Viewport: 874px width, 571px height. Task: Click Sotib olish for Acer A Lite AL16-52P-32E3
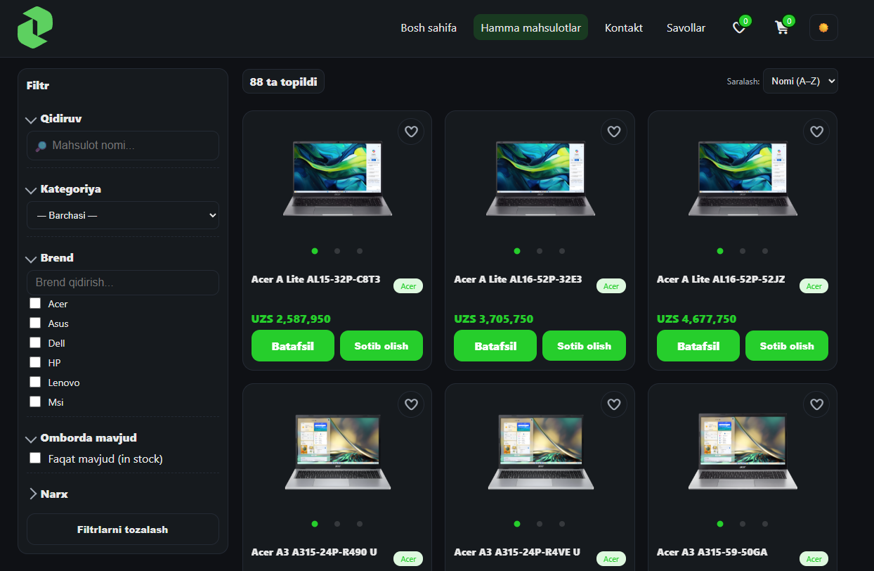[x=585, y=346]
